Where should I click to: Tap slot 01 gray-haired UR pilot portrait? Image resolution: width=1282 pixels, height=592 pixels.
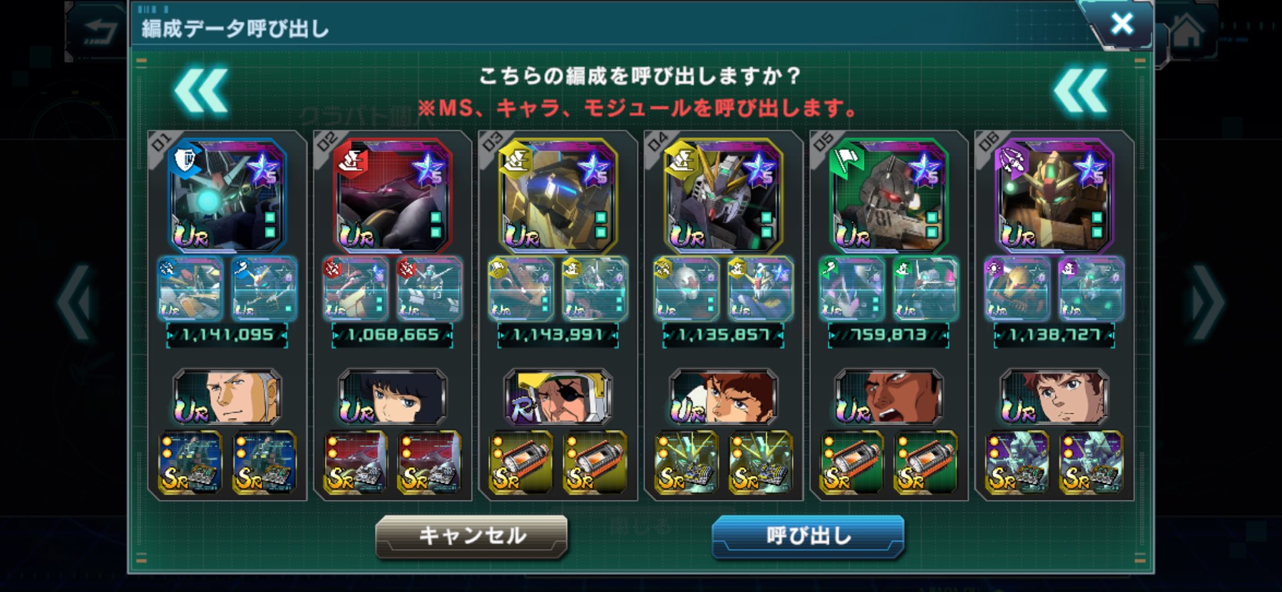(227, 397)
